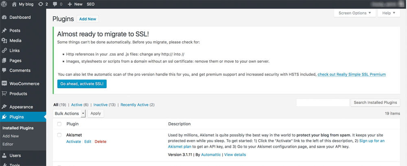Open the Media menu label

click(x=15, y=41)
